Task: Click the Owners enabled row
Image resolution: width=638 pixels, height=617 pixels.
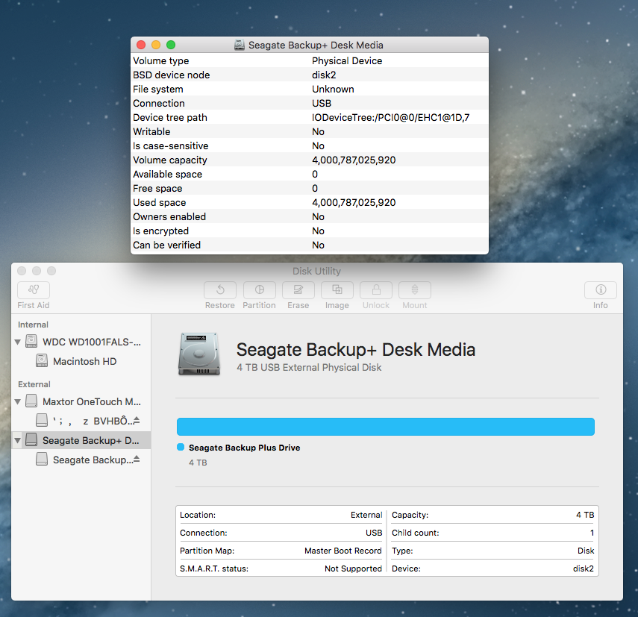Action: click(310, 217)
